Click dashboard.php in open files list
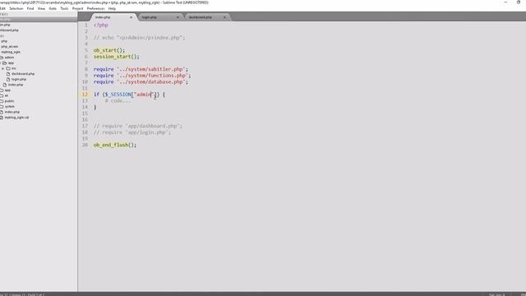This screenshot has width=526, height=296. [x=9, y=30]
